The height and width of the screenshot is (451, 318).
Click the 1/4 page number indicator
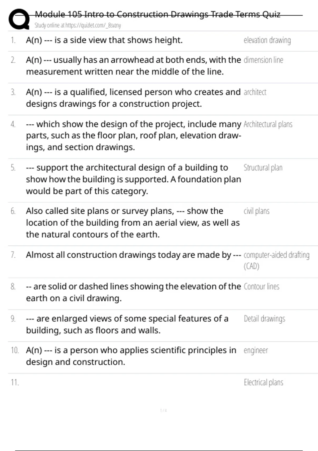(164, 410)
